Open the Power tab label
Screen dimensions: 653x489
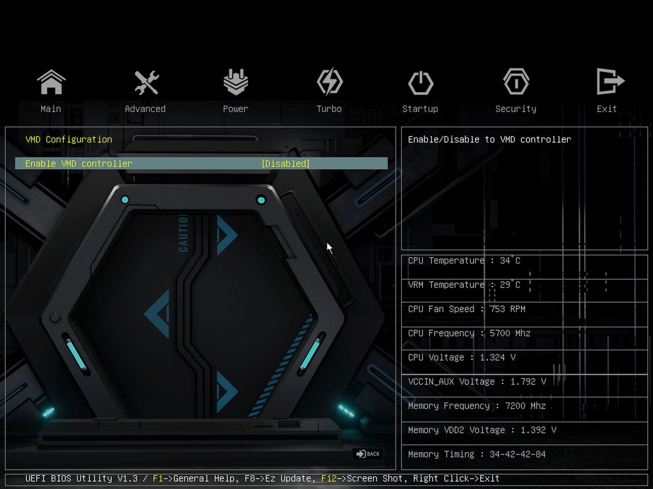click(x=236, y=109)
